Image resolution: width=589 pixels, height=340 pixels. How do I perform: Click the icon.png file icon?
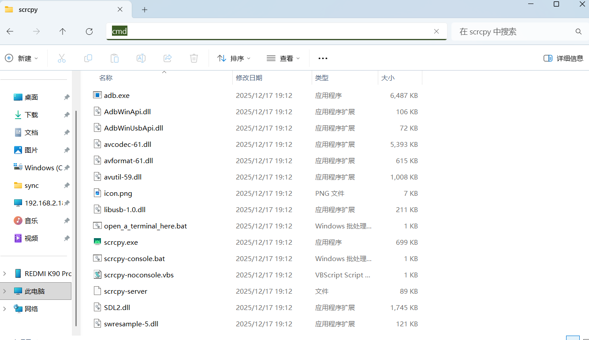(x=97, y=193)
